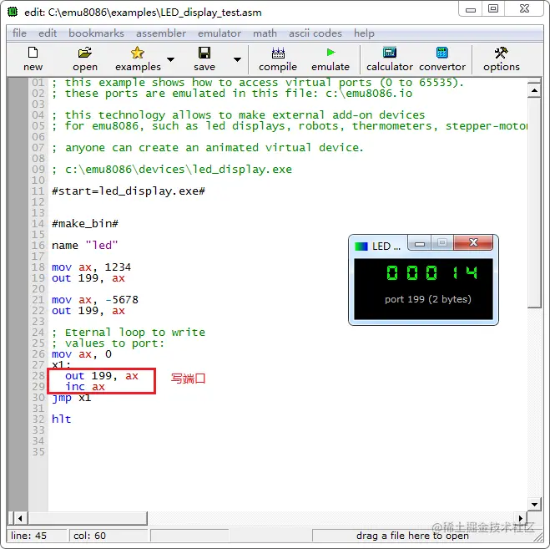This screenshot has height=549, width=550.
Task: Click the horizontal scrollbar thumb
Action: click(87, 518)
